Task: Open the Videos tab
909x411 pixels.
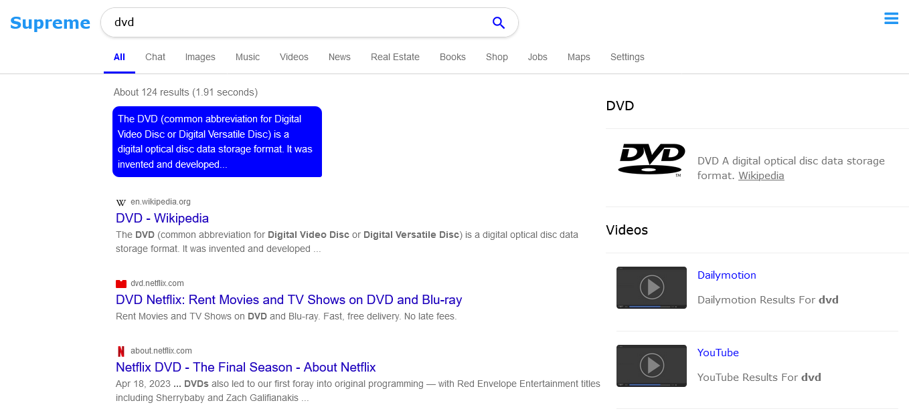Action: tap(294, 57)
